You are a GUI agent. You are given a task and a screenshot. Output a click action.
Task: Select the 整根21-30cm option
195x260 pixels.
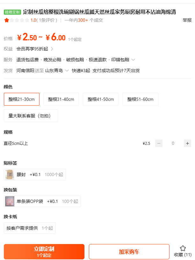click(x=22, y=99)
